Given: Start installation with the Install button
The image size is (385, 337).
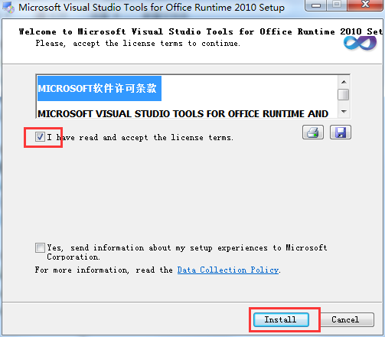Looking at the screenshot, I should [281, 319].
